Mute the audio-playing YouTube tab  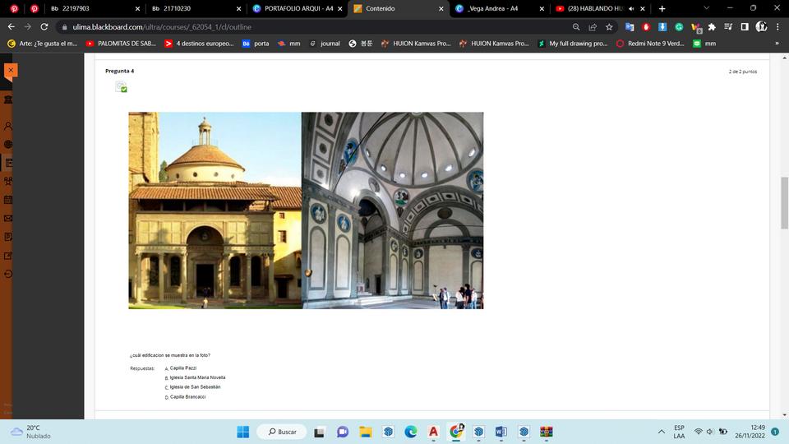coord(631,8)
